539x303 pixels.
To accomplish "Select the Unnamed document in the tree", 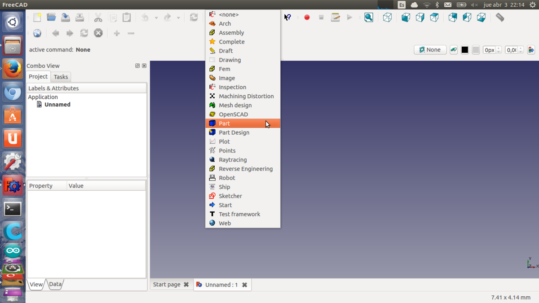I will point(57,105).
